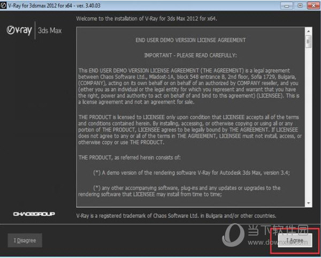Click 'IMPORTANT - PLEASE READ CAREFULLY:' line
Viewport: 321px width, 258px height.
(190, 56)
